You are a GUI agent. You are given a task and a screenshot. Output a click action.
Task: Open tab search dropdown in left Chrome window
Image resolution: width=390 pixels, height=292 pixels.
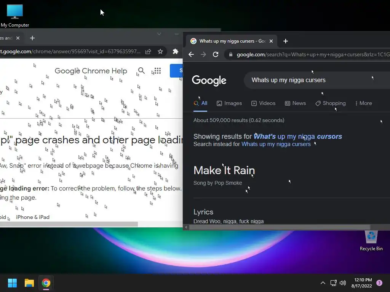click(159, 34)
